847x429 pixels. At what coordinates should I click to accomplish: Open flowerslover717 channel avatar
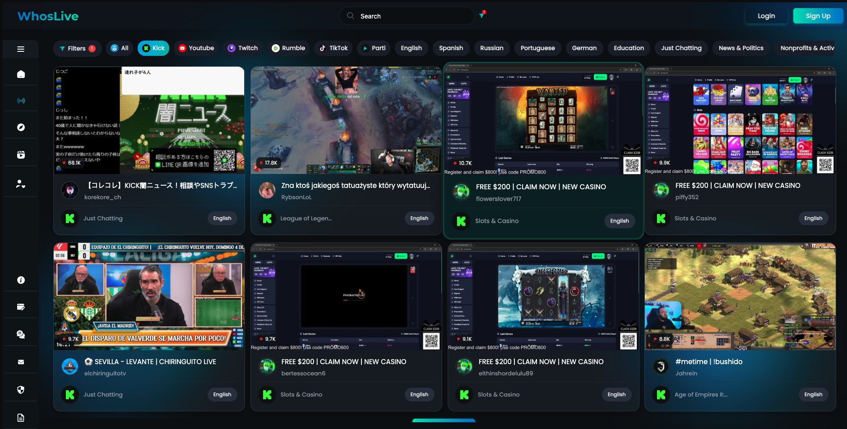pos(461,192)
